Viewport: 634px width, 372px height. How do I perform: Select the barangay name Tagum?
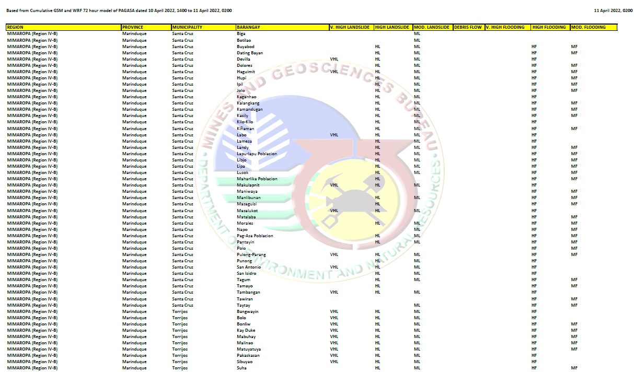[x=244, y=280]
